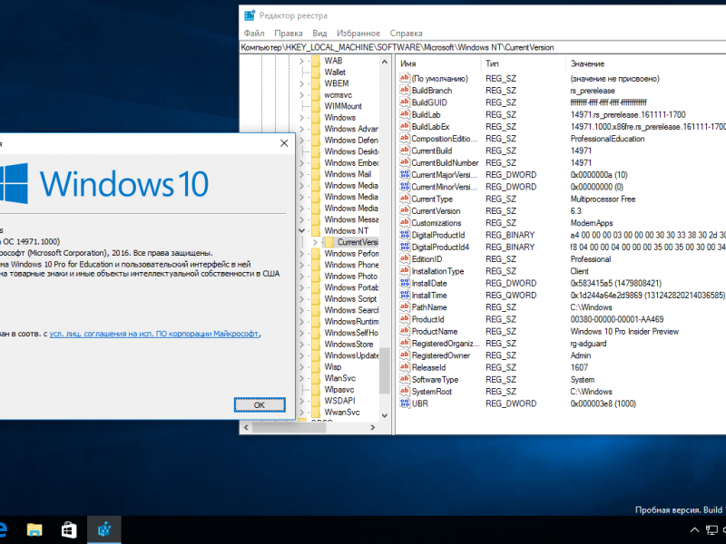Click the ProductName string value icon
The height and width of the screenshot is (544, 726).
[x=405, y=331]
